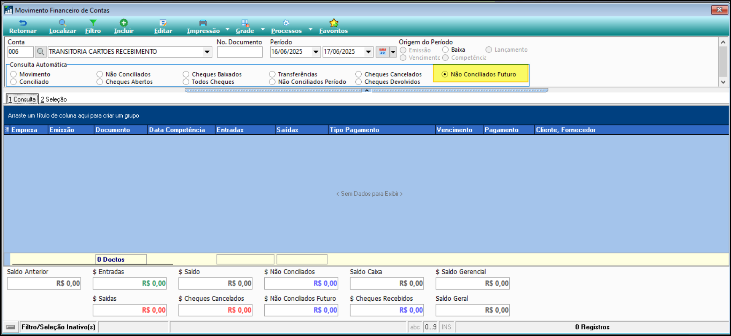
Task: Sort by the Documento column header
Action: point(121,130)
